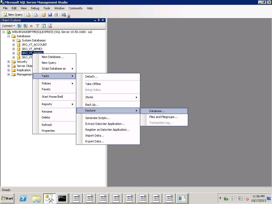The height and width of the screenshot is (204, 272).
Task: Expand the SRO_VT_APHEX database node
Action: click(14, 49)
